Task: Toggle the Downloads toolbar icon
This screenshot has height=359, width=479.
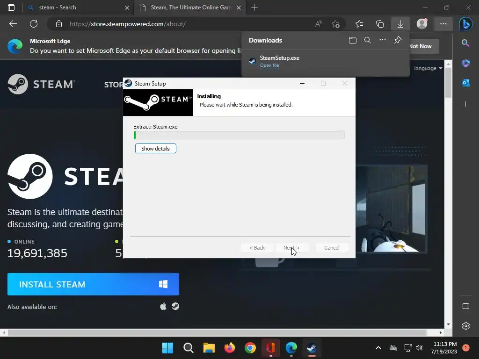Action: (x=400, y=24)
